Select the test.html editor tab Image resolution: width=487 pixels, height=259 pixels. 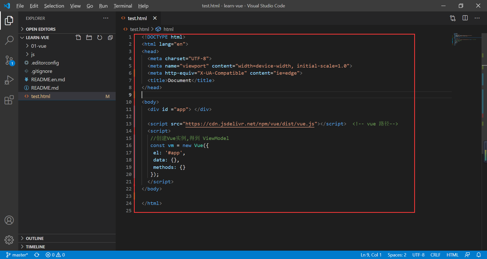tap(137, 18)
